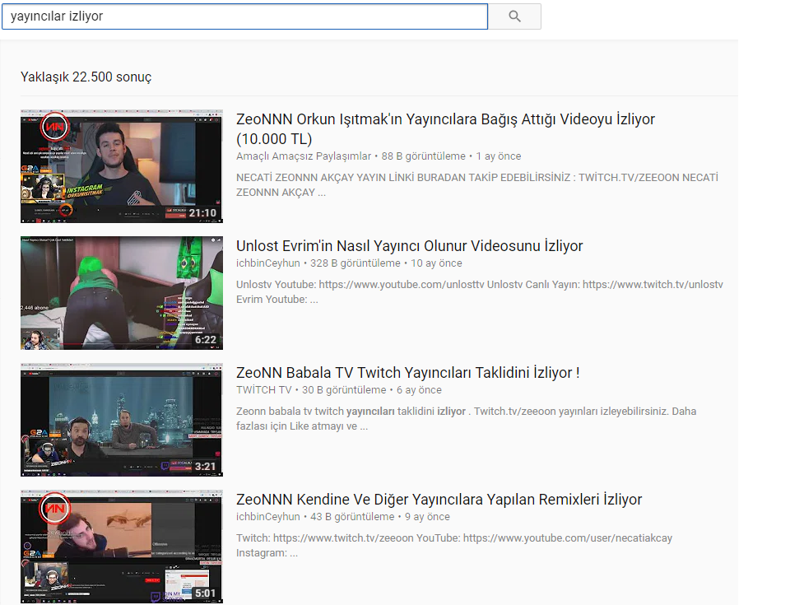Visit ichbinCeyhun channel under Remixleri video
This screenshot has height=605, width=790.
click(268, 517)
